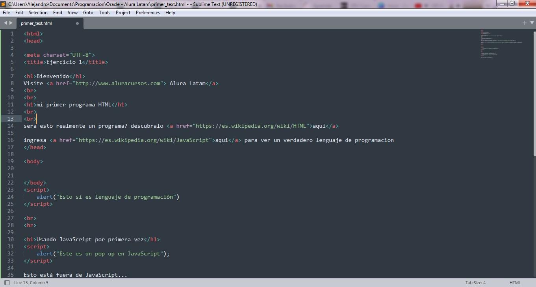Click the text mi primer programa HTML
Image resolution: width=536 pixels, height=287 pixels.
click(74, 104)
